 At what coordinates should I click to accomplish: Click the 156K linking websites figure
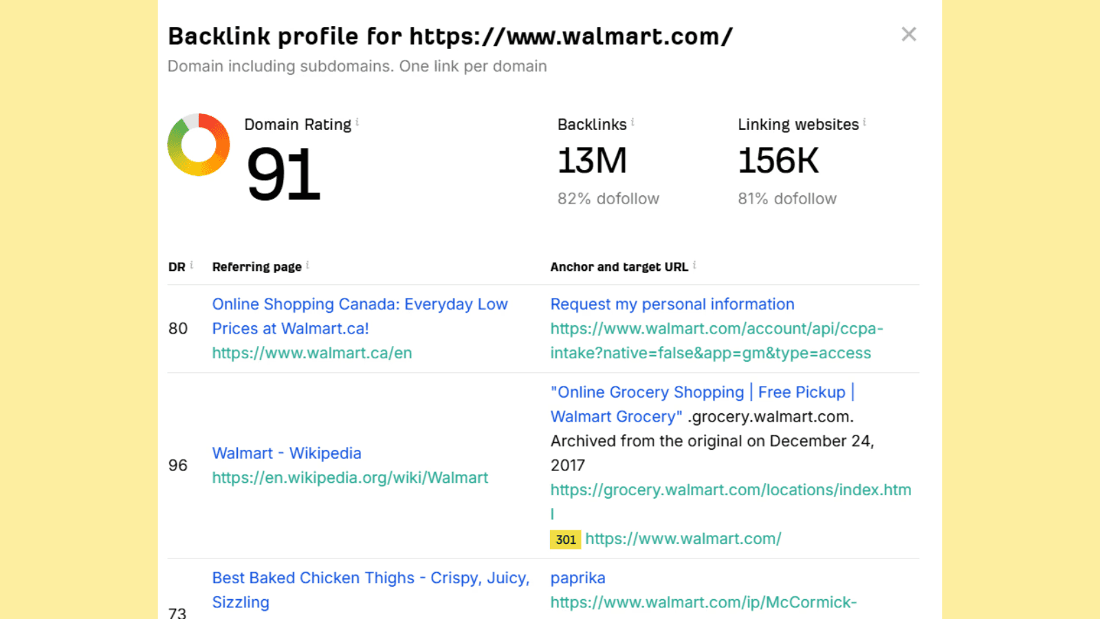click(x=778, y=161)
